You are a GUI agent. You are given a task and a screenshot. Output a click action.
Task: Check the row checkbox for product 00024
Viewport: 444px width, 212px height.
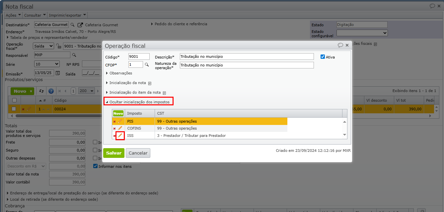(x=14, y=109)
